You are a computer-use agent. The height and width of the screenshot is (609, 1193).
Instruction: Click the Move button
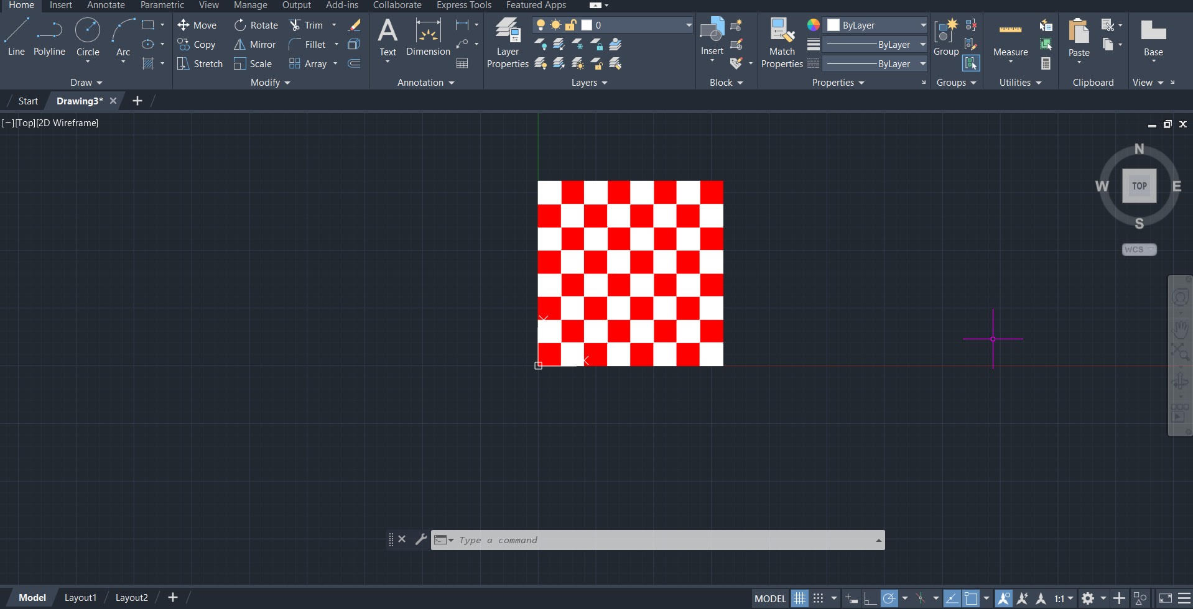tap(197, 25)
